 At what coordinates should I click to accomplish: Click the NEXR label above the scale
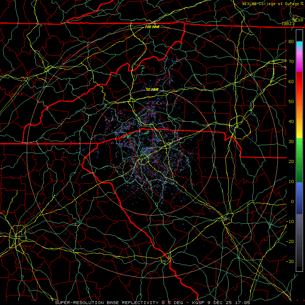point(298,20)
